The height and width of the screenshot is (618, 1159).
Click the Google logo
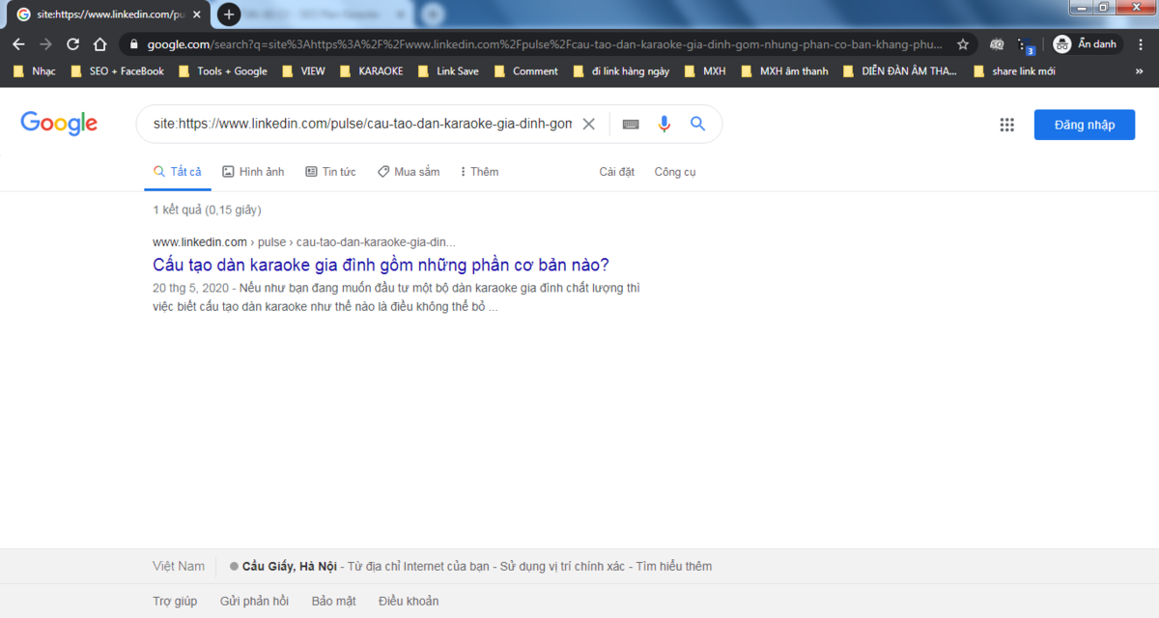click(59, 124)
